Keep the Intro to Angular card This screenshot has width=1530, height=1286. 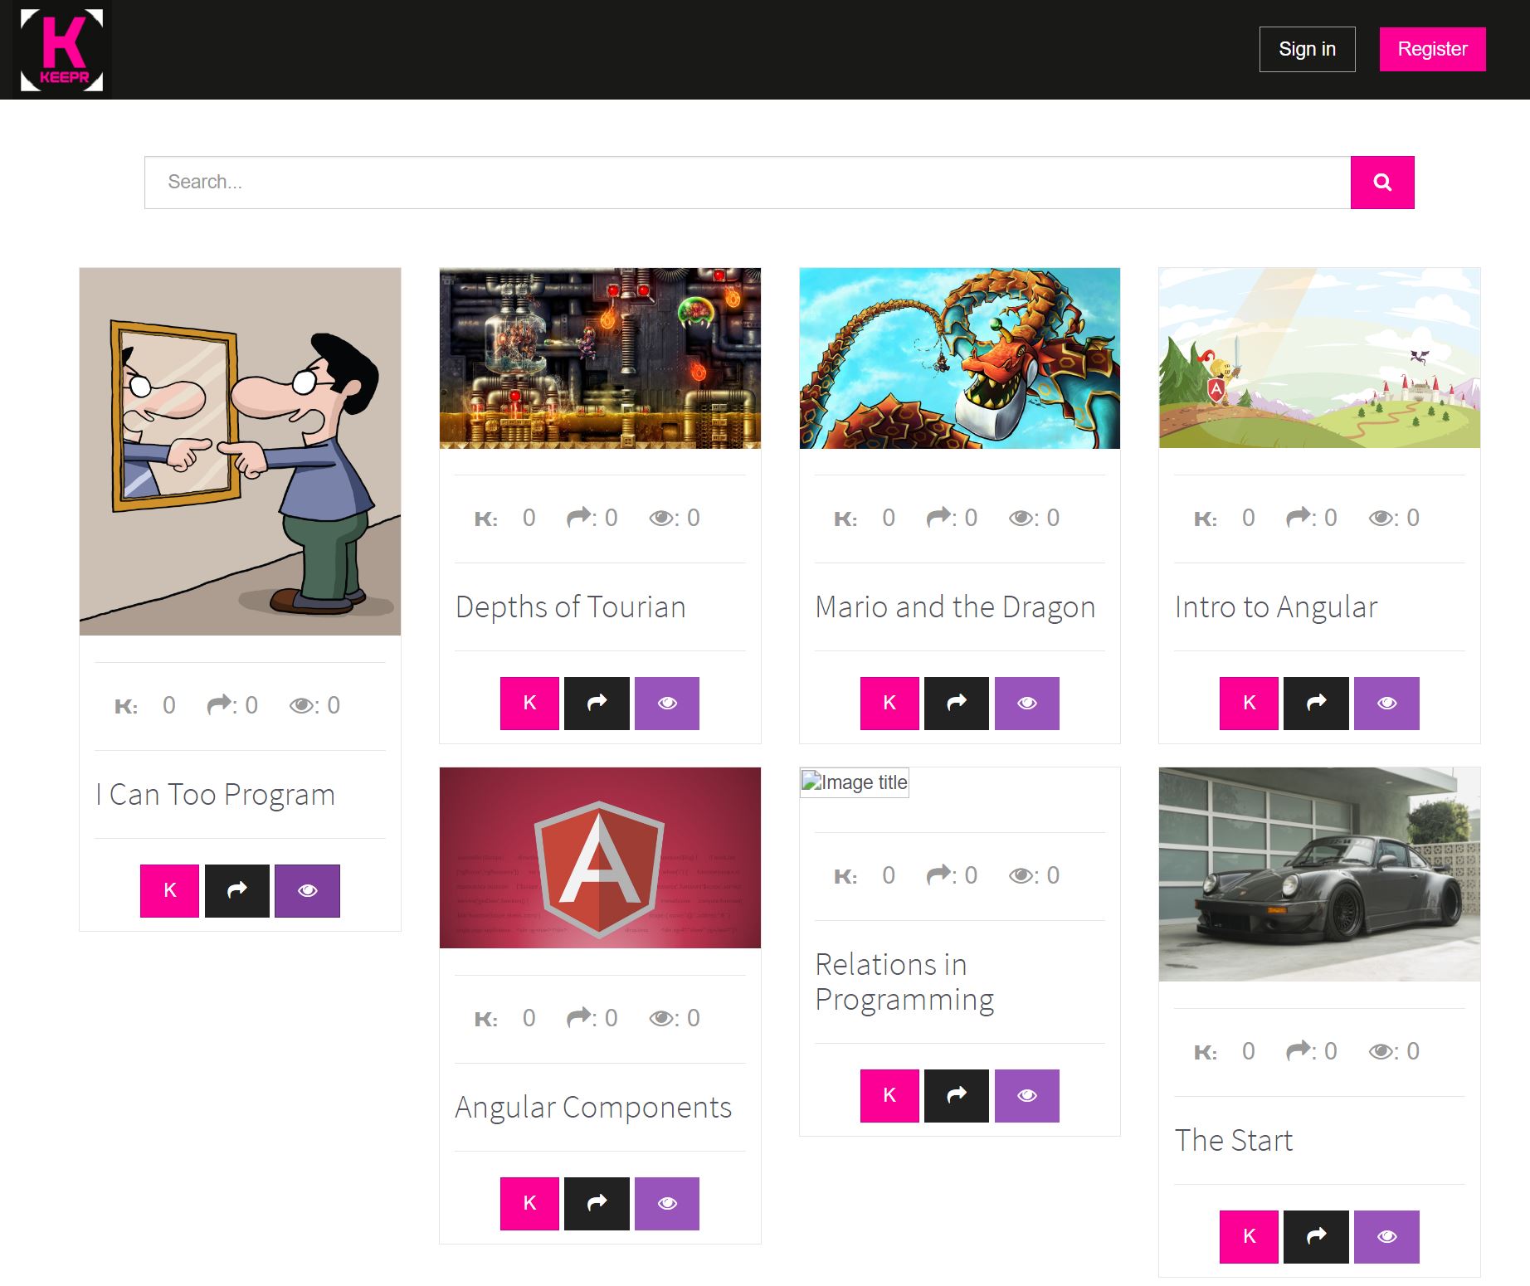point(1249,704)
